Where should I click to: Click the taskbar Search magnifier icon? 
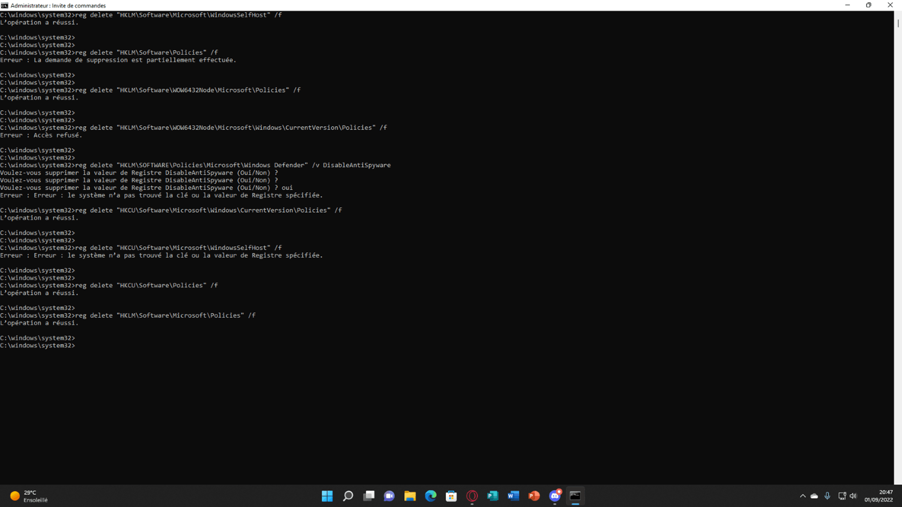[348, 496]
